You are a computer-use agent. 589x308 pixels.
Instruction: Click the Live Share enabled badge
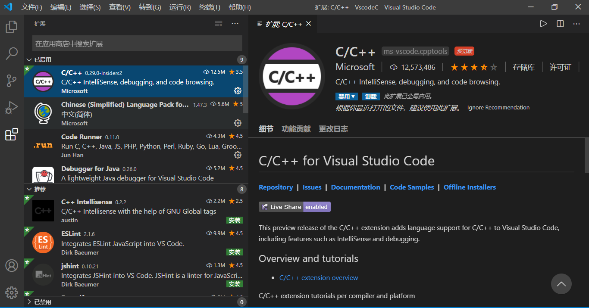[294, 207]
